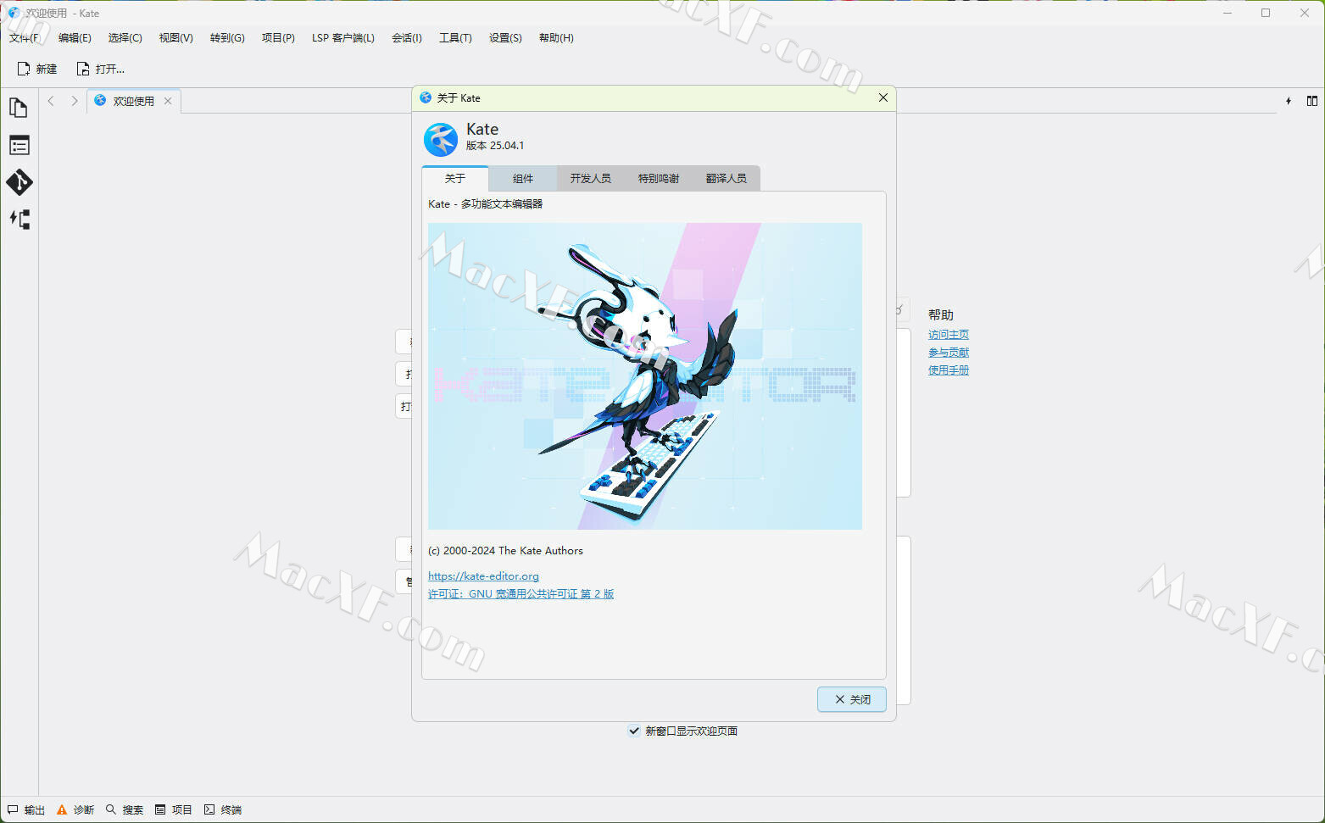
Task: Show the 诊断 diagnostics panel
Action: click(75, 810)
